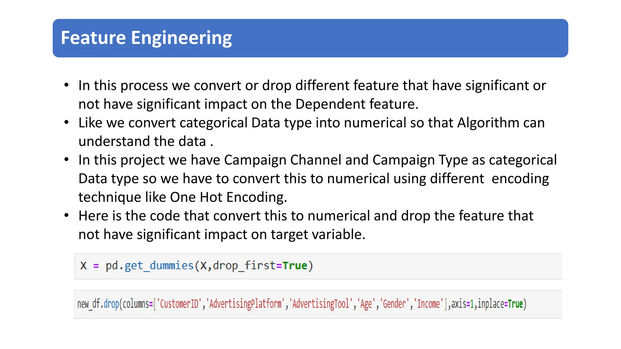
Task: Click 'drop_first=True' in the code
Action: pyautogui.click(x=260, y=266)
